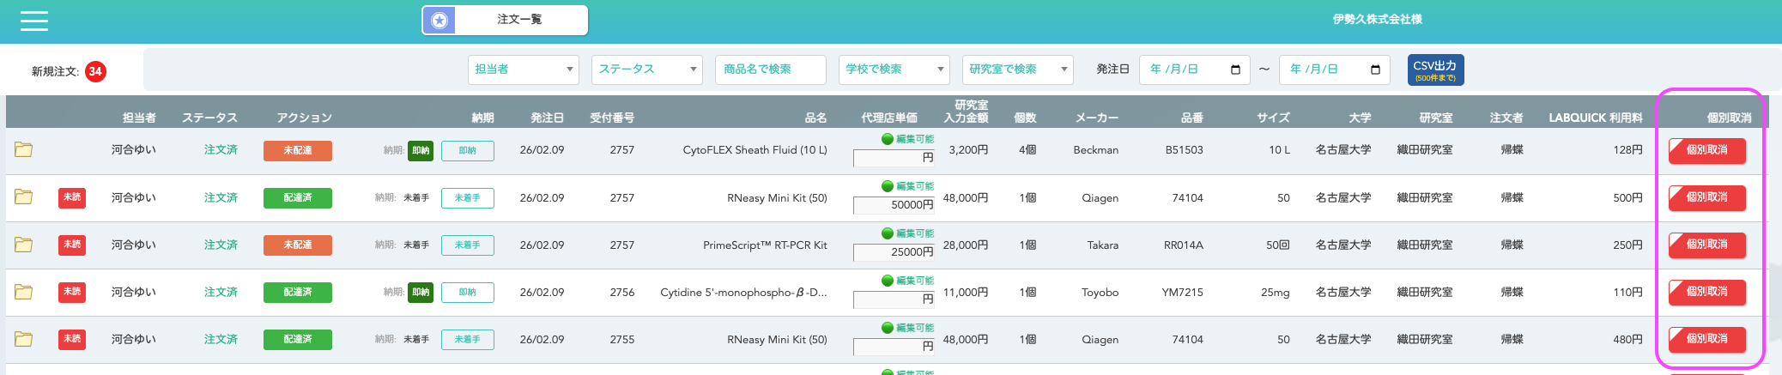
Task: Click the green 編集可能 indicator on Beckman row
Action: point(906,139)
